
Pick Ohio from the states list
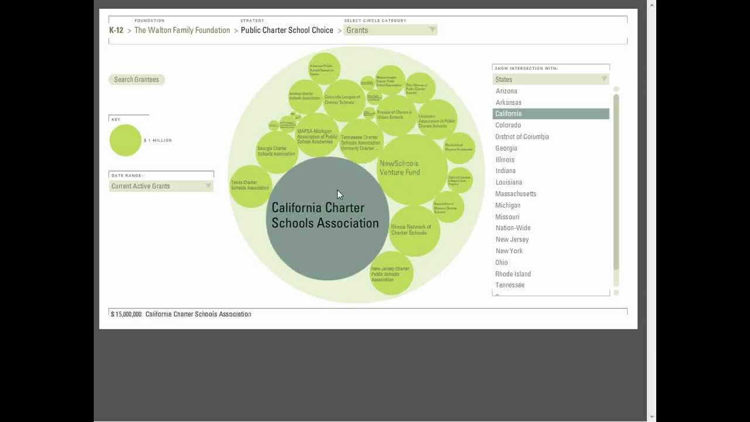[x=502, y=263]
